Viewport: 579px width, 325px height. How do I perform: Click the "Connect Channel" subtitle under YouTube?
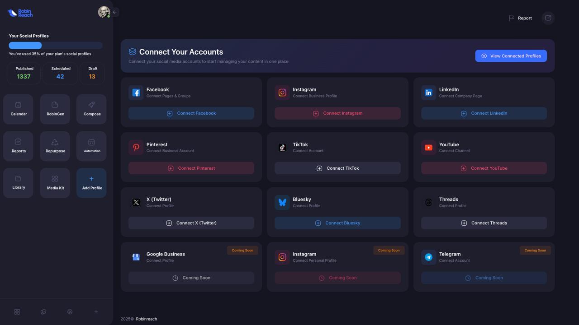tap(454, 151)
